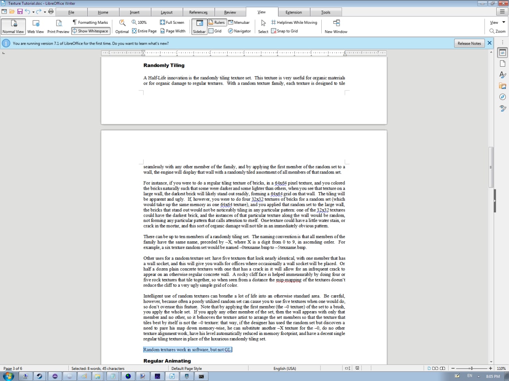
Task: Expand the Redo history dropdown
Action: 45,12
